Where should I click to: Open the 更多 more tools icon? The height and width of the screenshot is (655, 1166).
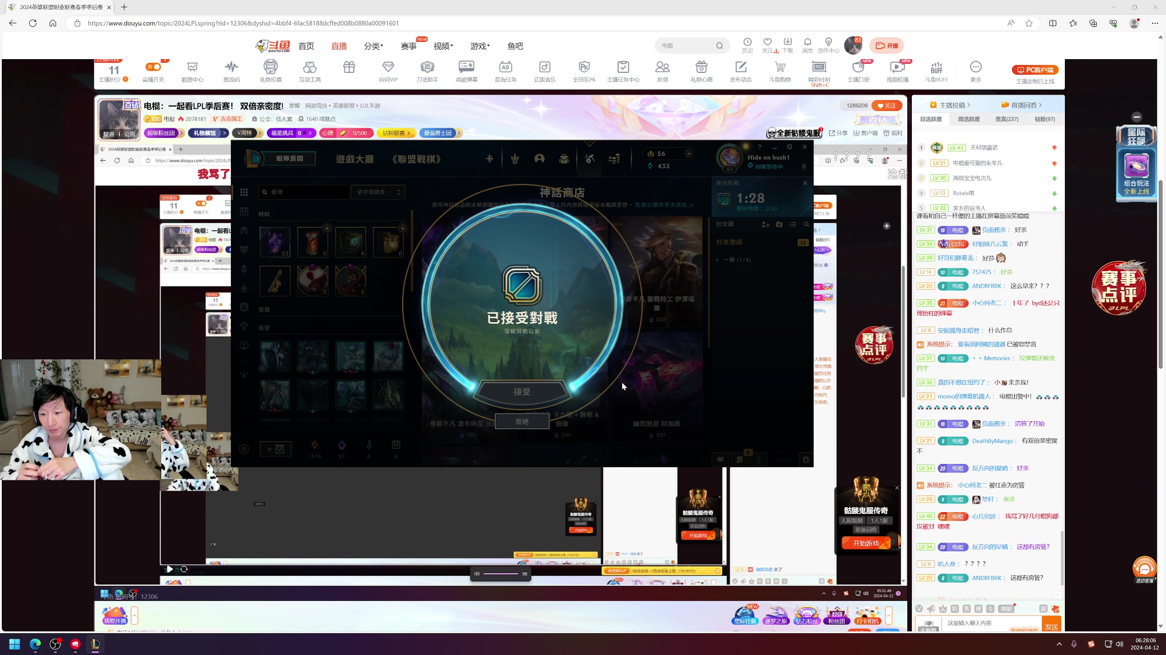tap(976, 72)
